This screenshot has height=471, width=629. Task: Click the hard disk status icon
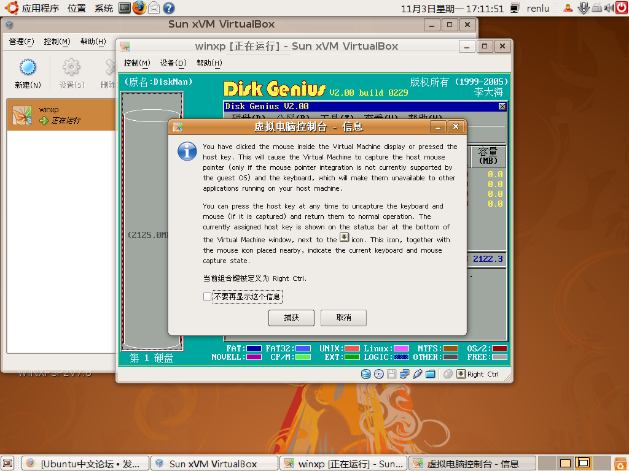pyautogui.click(x=365, y=374)
